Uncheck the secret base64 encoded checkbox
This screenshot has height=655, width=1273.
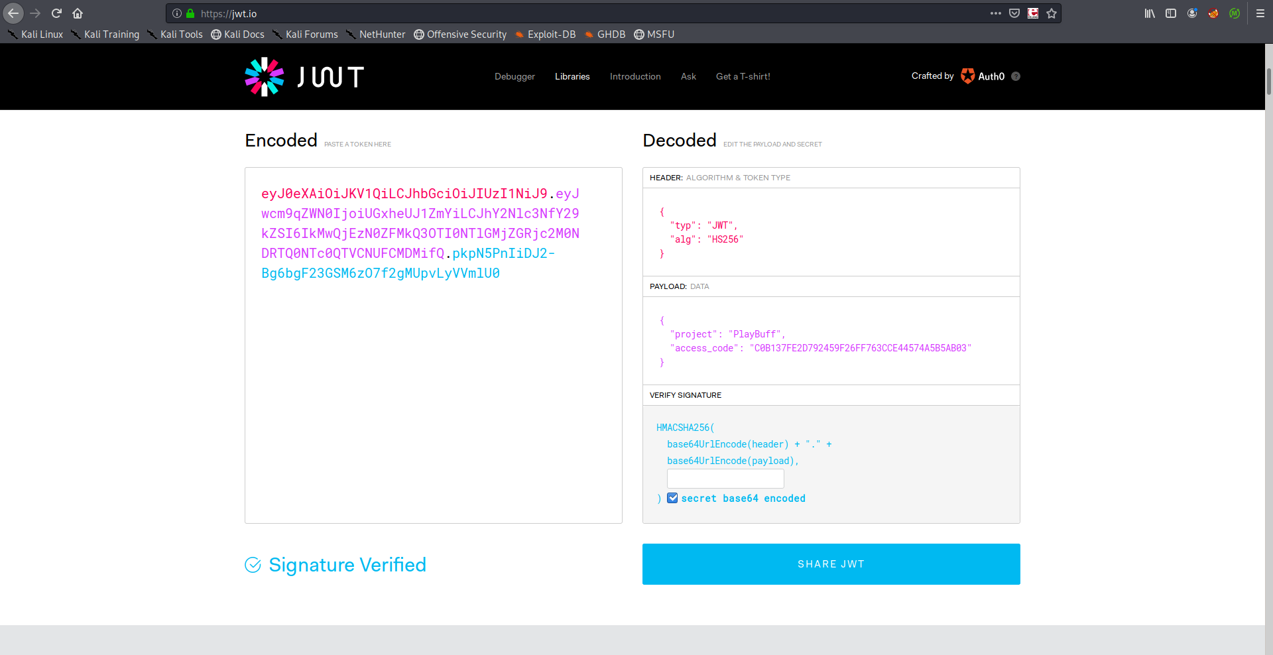tap(672, 498)
